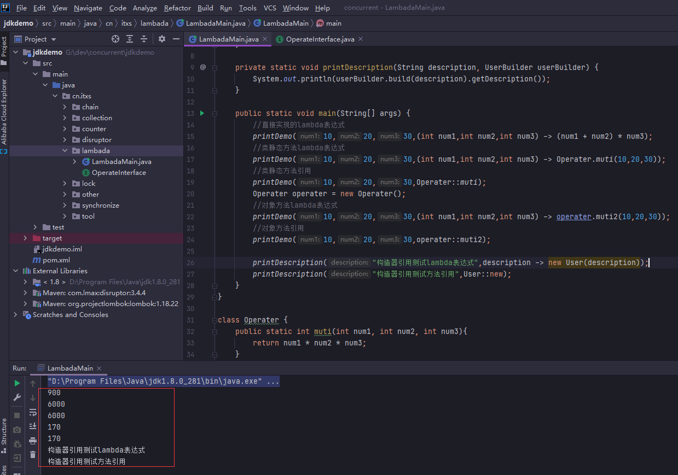Select jdkdemo.iml file
Screen dimensions: 678x475
(62, 249)
